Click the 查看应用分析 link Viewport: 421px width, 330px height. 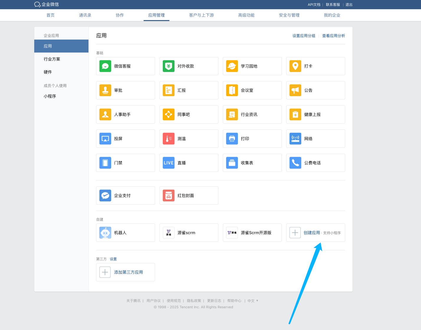[333, 36]
